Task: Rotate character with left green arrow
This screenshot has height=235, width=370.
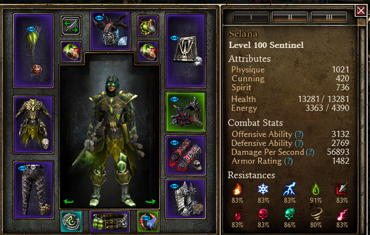Action: point(69,201)
